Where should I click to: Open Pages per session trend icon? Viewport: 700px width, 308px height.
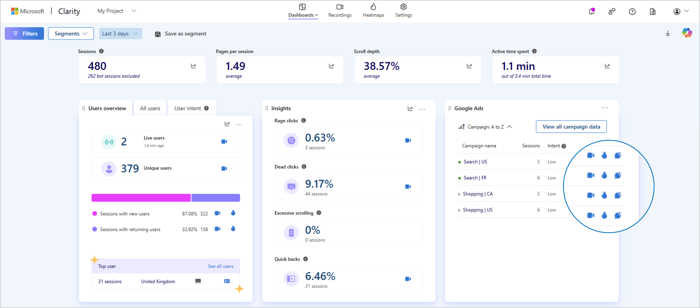point(331,66)
